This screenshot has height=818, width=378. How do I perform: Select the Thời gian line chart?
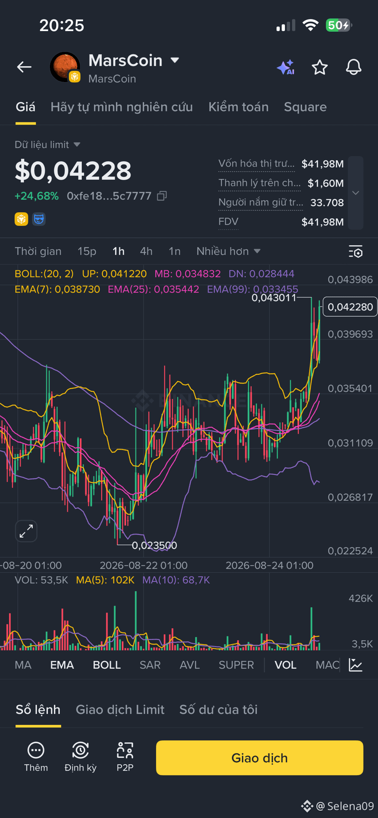point(38,251)
